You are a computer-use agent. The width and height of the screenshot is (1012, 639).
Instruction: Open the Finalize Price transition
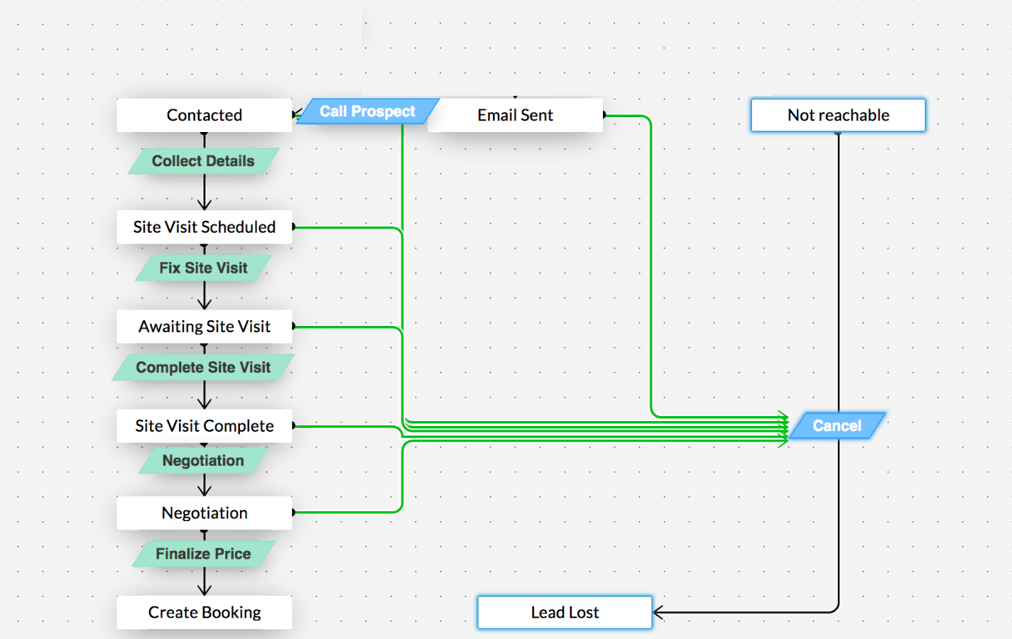pyautogui.click(x=203, y=554)
